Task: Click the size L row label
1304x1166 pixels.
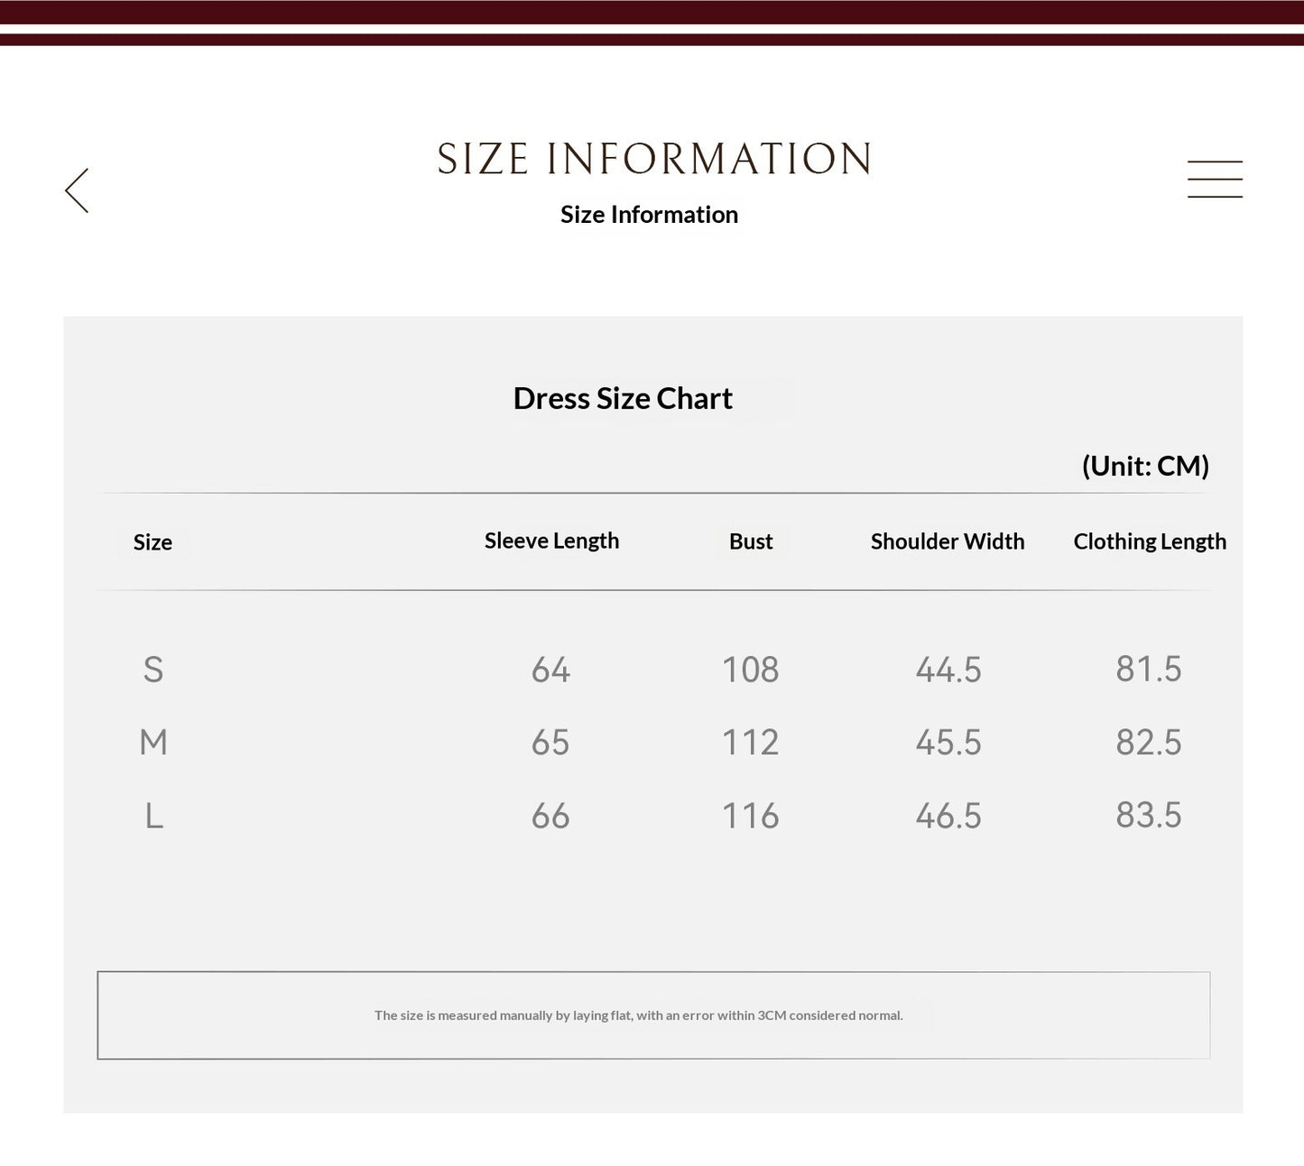Action: [154, 816]
